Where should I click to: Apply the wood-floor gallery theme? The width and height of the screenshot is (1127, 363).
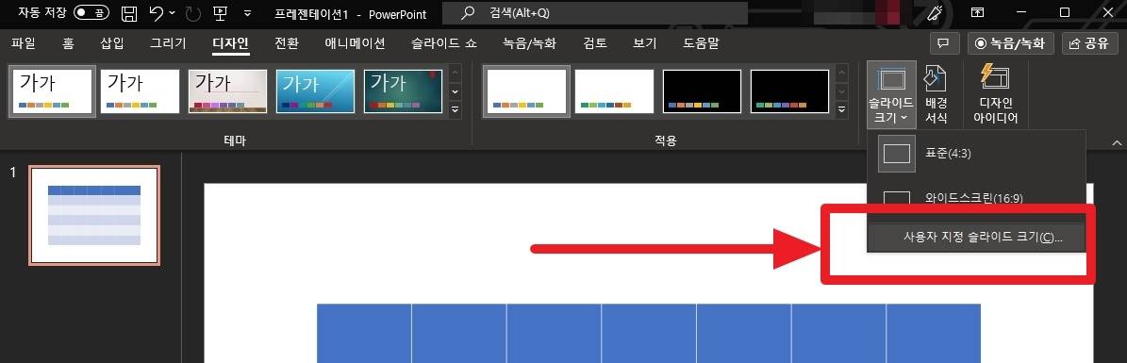tap(227, 91)
